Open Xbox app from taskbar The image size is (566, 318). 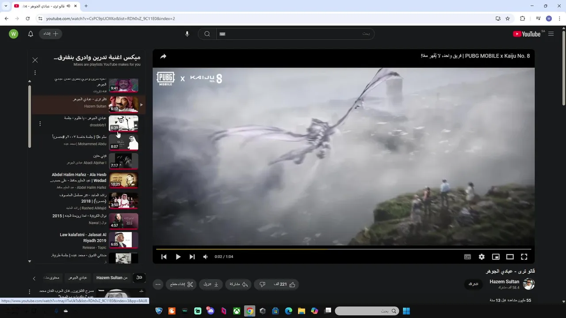237,311
